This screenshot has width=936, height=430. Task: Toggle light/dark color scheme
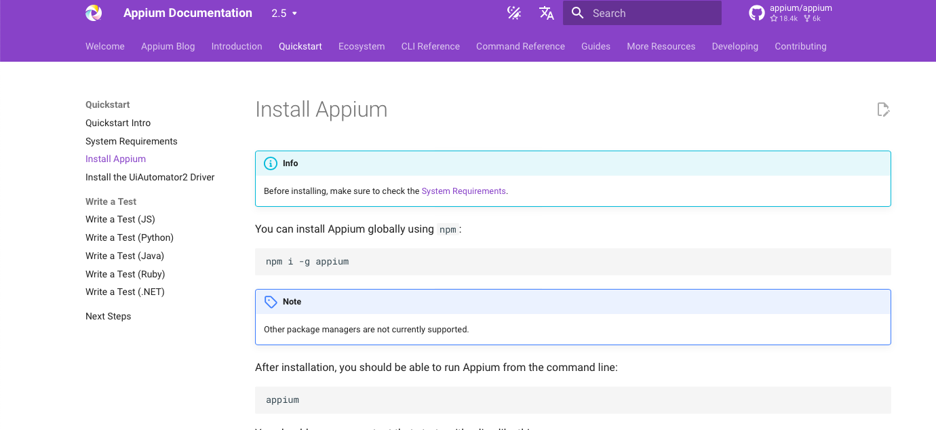click(514, 12)
